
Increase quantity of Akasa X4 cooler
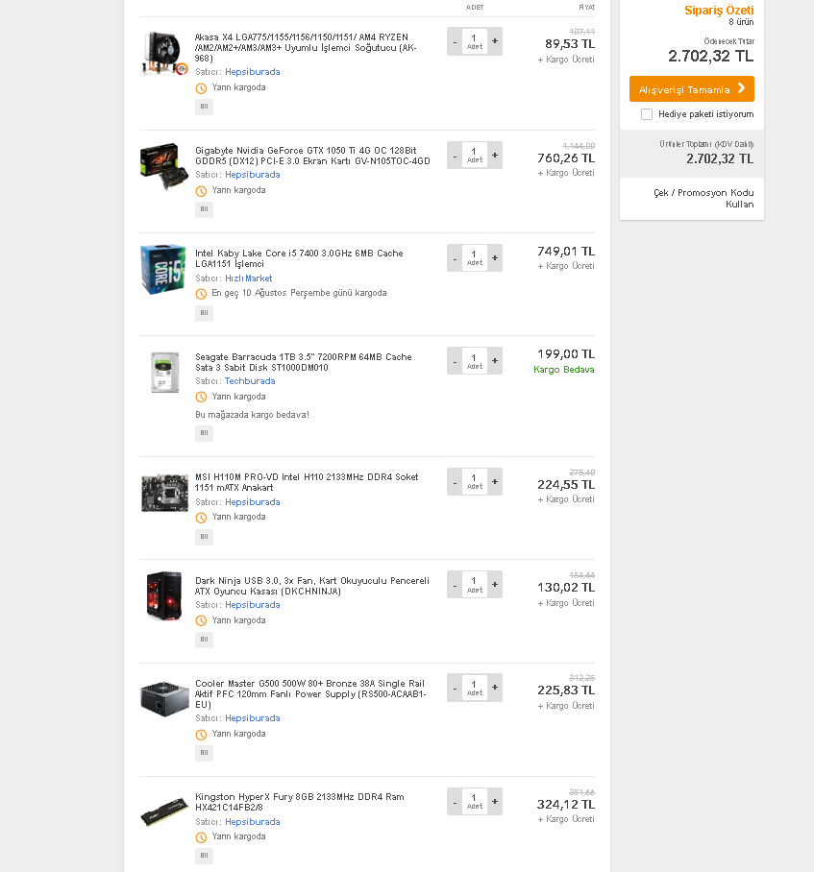coord(495,41)
